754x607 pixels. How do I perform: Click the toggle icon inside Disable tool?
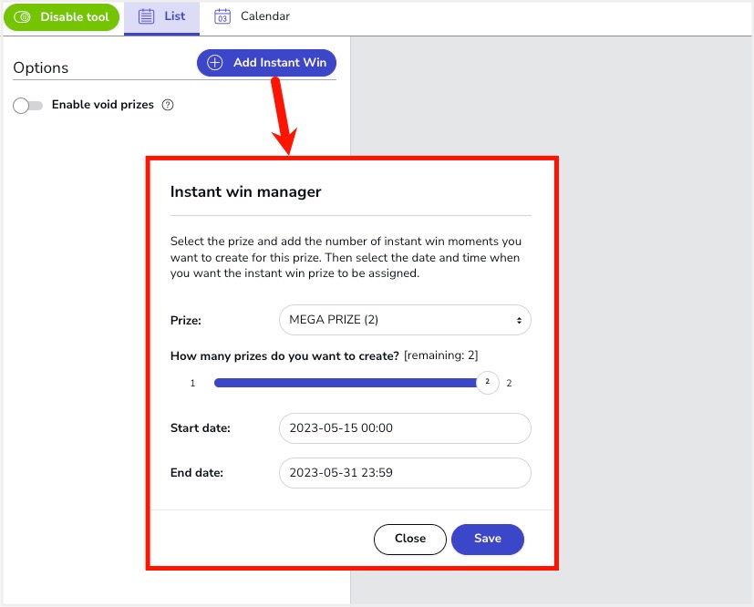24,17
